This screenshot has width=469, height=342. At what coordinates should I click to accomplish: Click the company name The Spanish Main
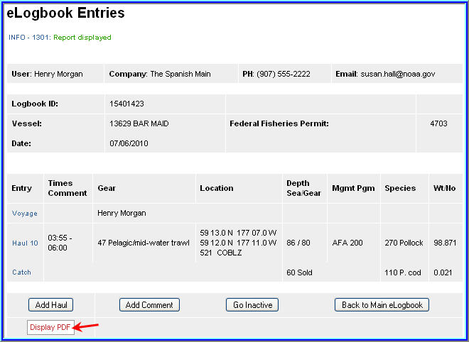(x=180, y=74)
